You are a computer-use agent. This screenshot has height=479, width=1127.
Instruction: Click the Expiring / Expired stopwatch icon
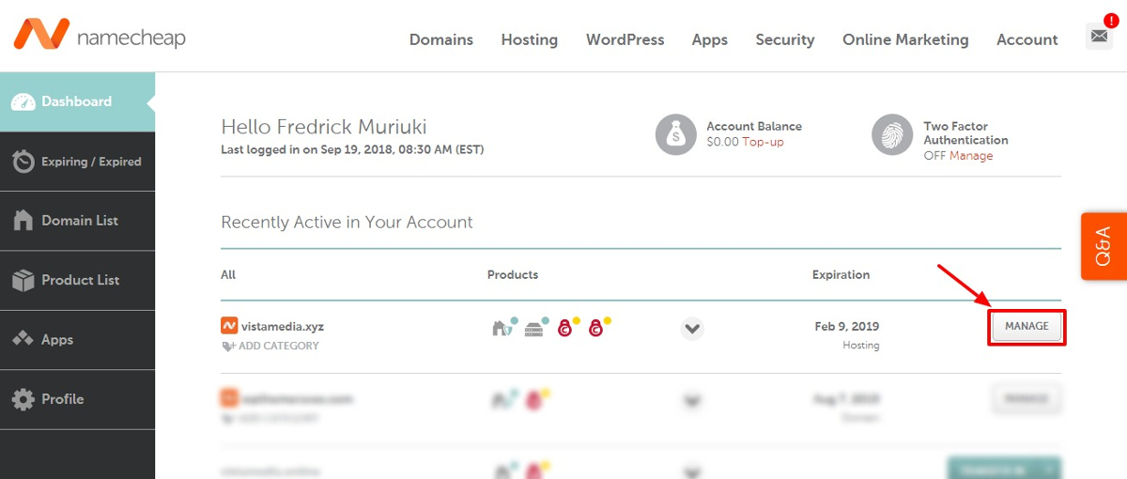coord(24,162)
